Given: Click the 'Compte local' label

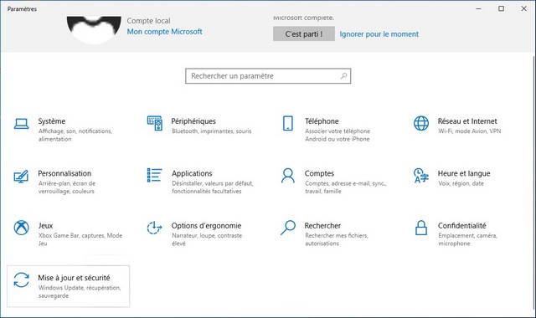Looking at the screenshot, I should click(x=148, y=21).
